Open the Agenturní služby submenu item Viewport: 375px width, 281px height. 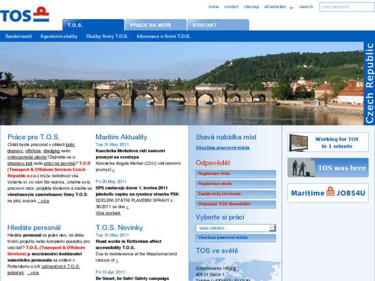tap(59, 37)
